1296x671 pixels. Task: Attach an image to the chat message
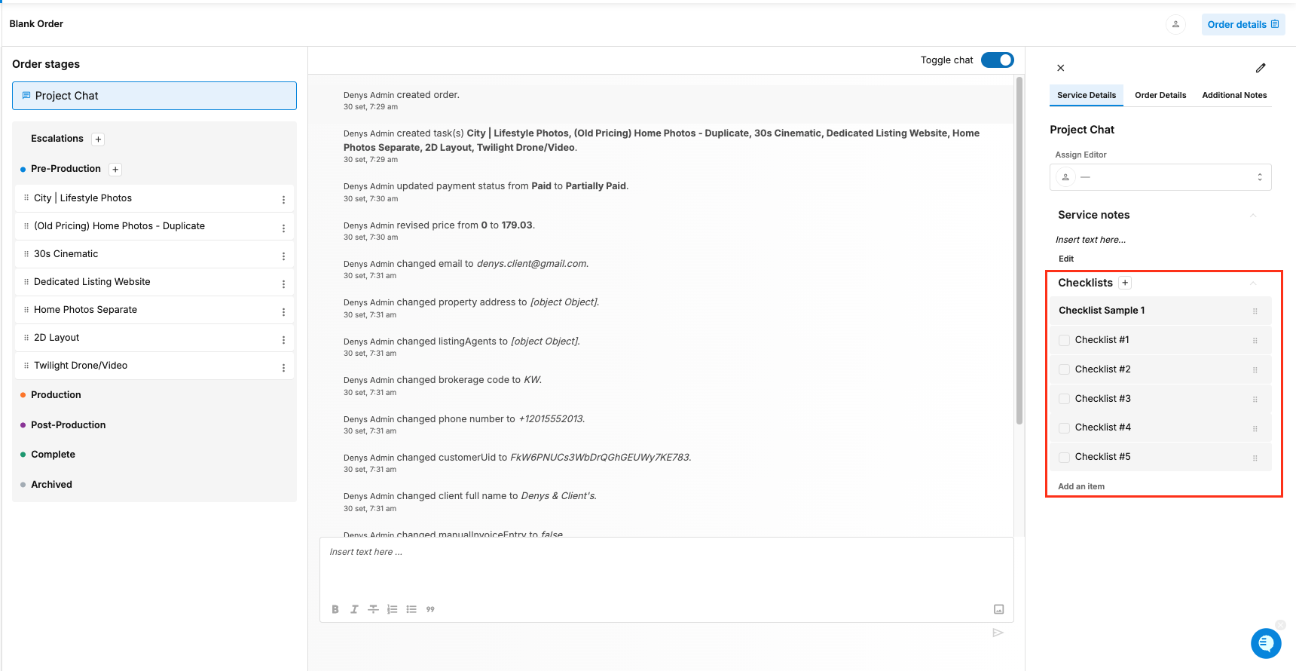pos(999,609)
